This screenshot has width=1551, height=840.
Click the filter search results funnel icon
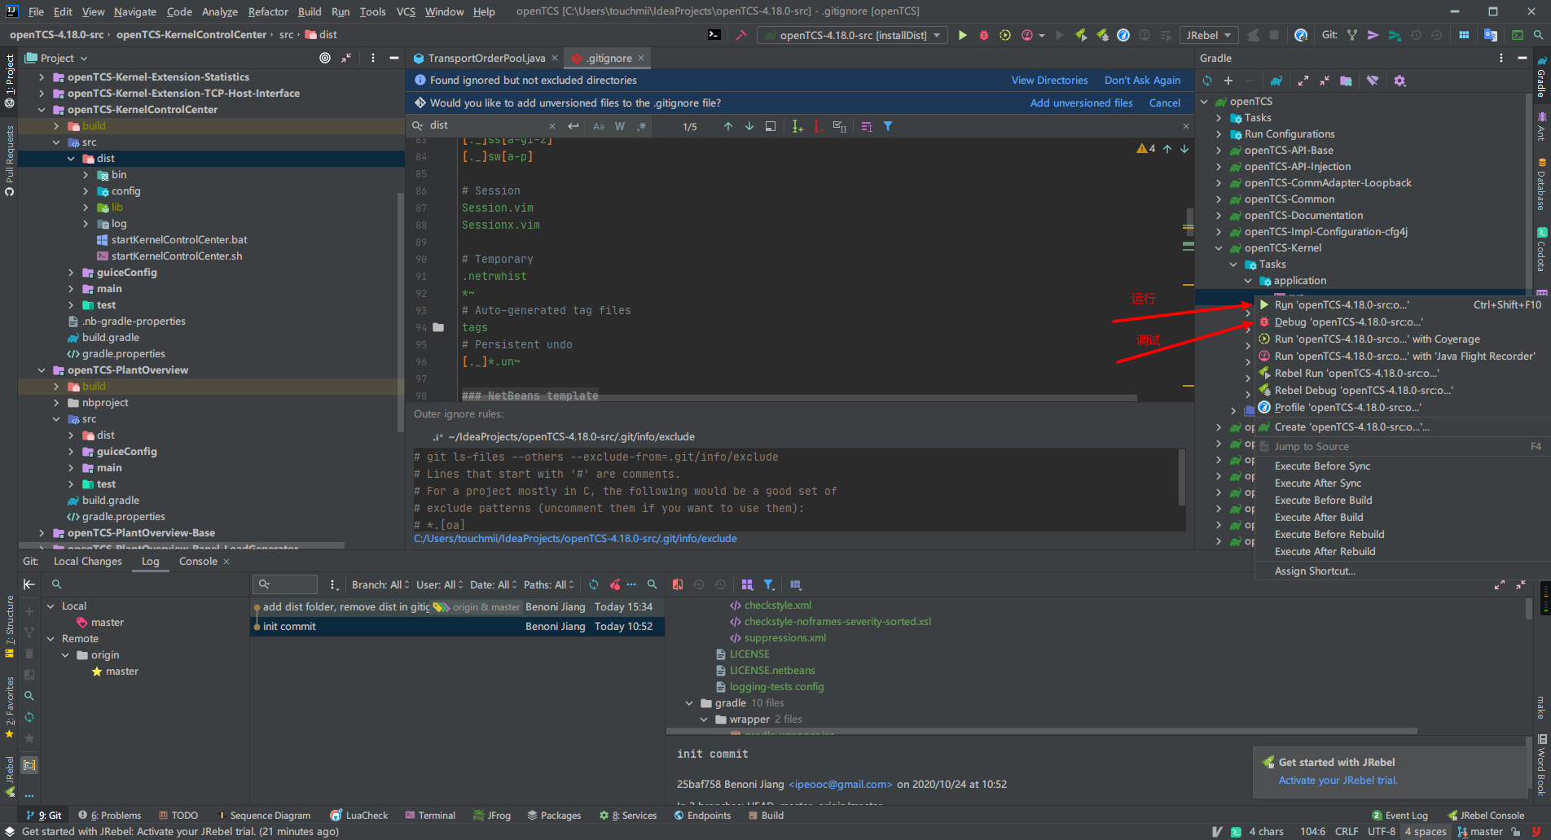[x=888, y=126]
